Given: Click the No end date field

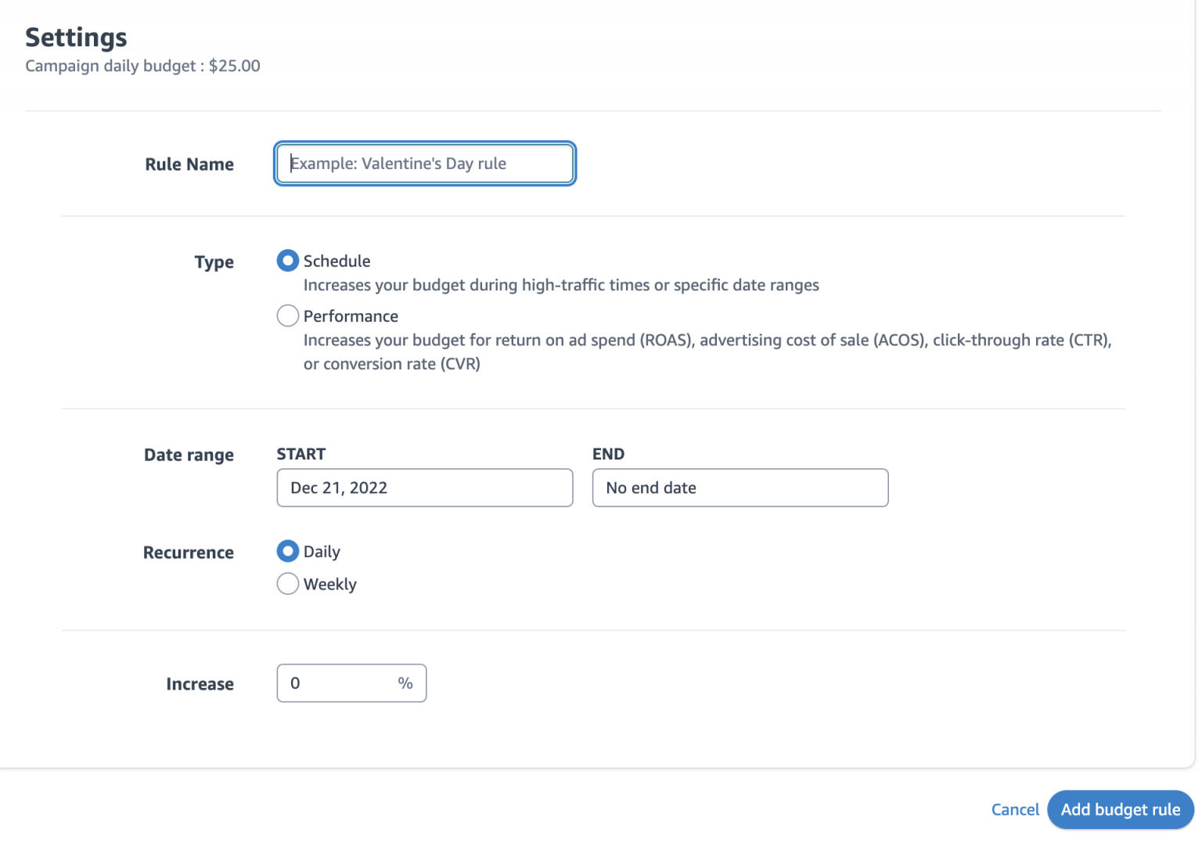Looking at the screenshot, I should coord(740,487).
